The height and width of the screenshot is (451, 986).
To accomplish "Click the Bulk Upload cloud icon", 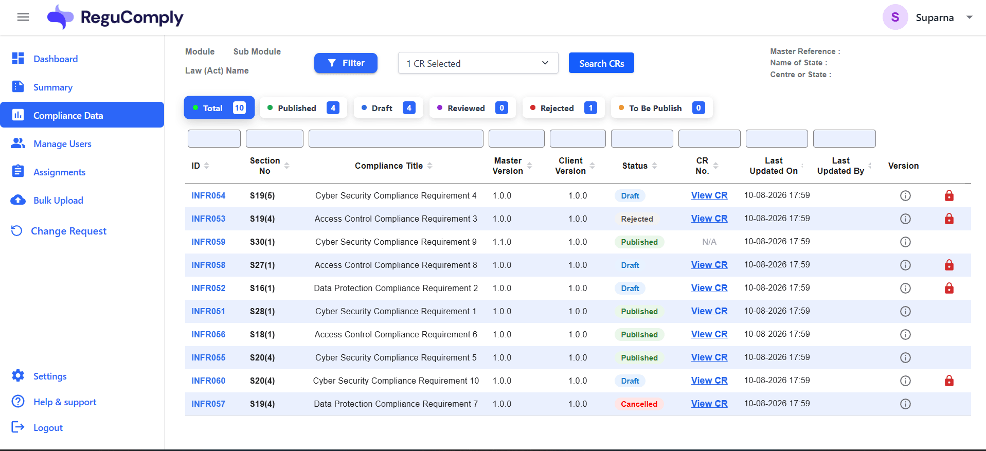I will (18, 200).
